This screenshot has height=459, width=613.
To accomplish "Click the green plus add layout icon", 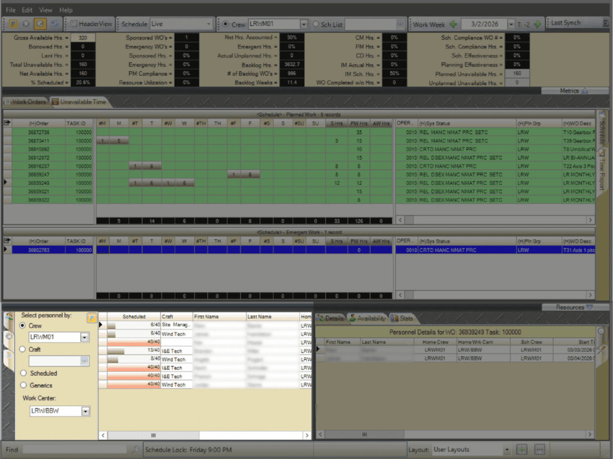I will 522,449.
